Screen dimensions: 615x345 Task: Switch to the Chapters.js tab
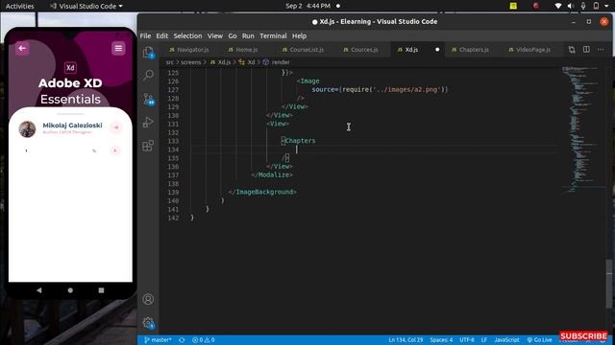(470, 50)
